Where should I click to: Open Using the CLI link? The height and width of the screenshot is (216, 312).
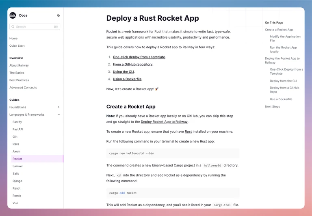(x=123, y=72)
